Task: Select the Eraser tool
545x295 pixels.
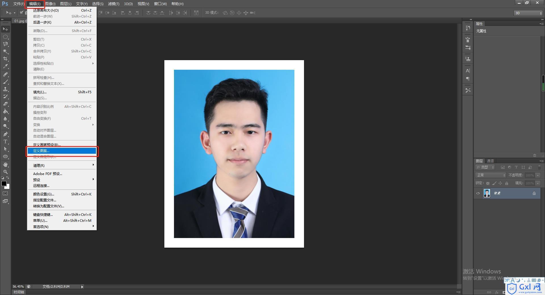Action: tap(5, 104)
